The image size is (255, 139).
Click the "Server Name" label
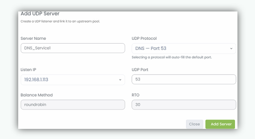click(x=33, y=38)
